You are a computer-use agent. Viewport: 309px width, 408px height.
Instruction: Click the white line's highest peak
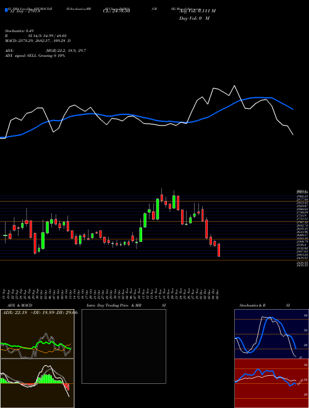235,85
